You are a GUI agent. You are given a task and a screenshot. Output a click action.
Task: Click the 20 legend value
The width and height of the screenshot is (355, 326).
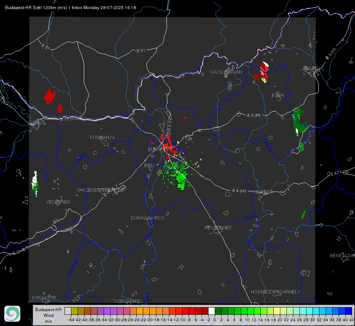[280, 320]
